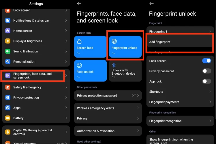
Task: Tap the Apps settings icon
Action: click(x=8, y=108)
